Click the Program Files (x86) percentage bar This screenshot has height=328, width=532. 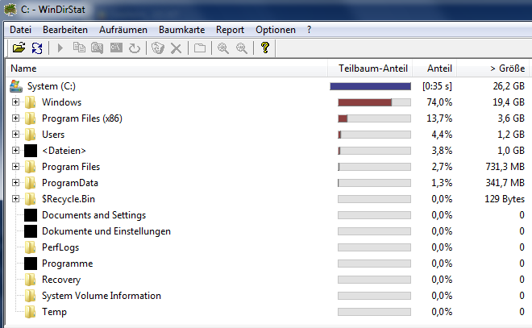coord(374,118)
